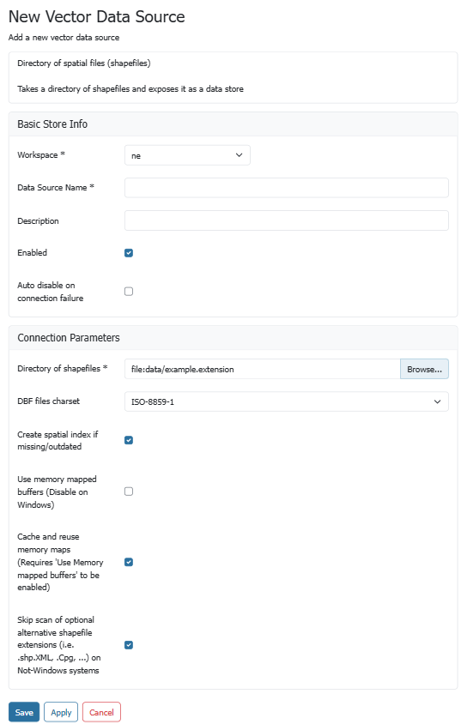Expand the DBF files charset ISO-8859-1 dropdown
This screenshot has width=461, height=724.
287,401
